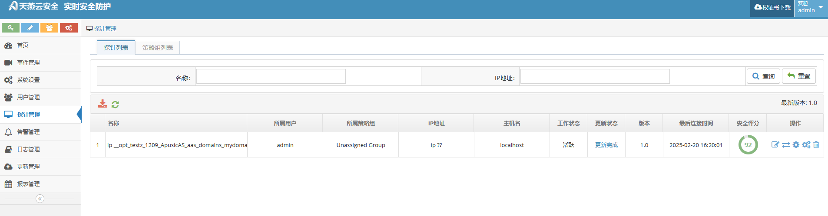
Task: Click the 探针管理 breadcrumb title
Action: [105, 29]
